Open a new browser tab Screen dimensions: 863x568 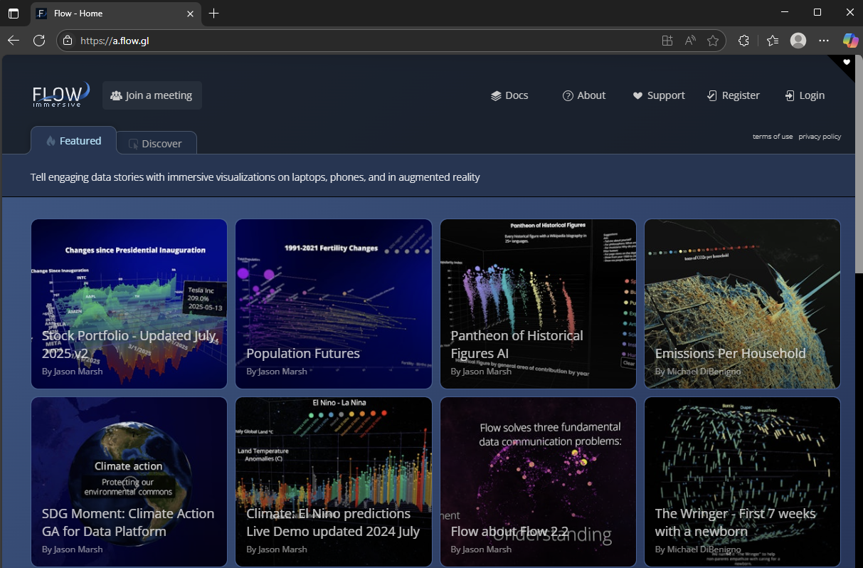pyautogui.click(x=214, y=13)
